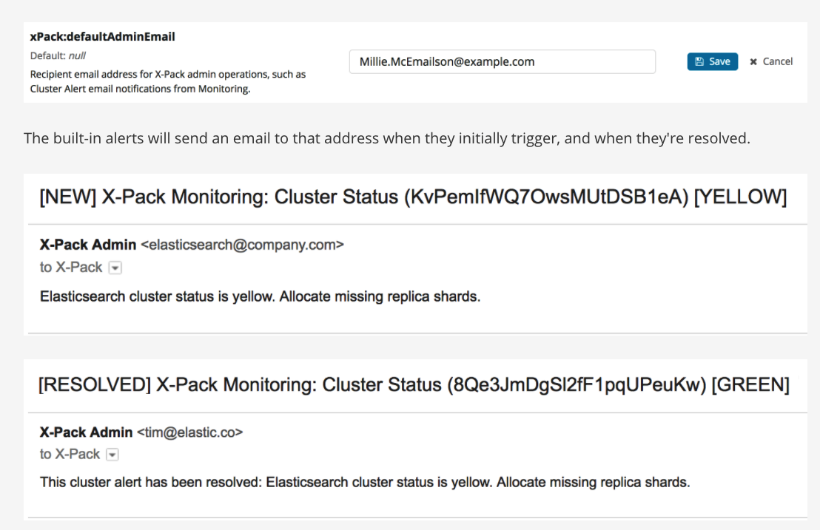This screenshot has height=530, width=820.
Task: Open the RESOLVED Cluster Status GREEN email subject
Action: pos(414,385)
